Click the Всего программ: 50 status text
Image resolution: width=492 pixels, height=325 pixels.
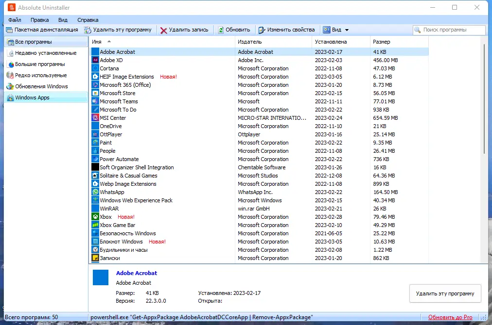pyautogui.click(x=32, y=317)
